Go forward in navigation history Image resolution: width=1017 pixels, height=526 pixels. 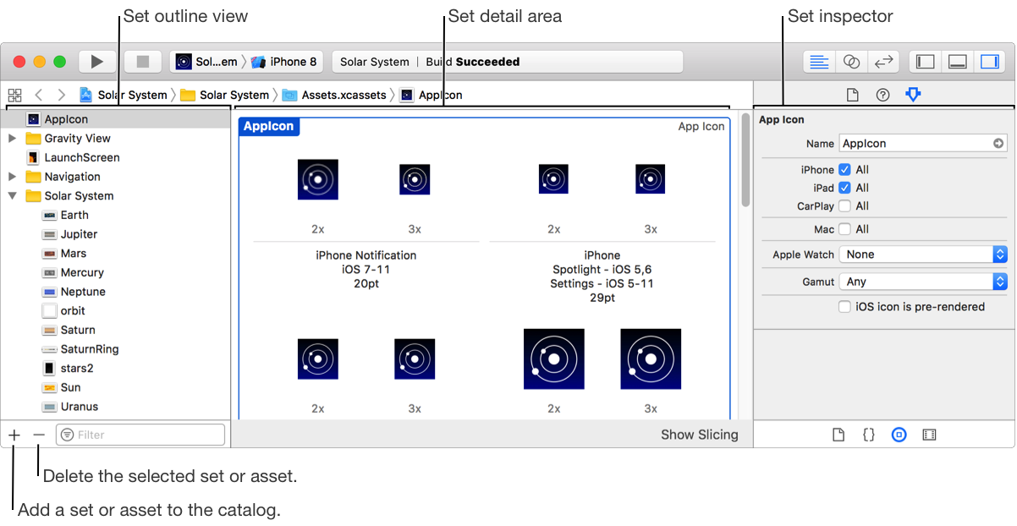(x=62, y=95)
